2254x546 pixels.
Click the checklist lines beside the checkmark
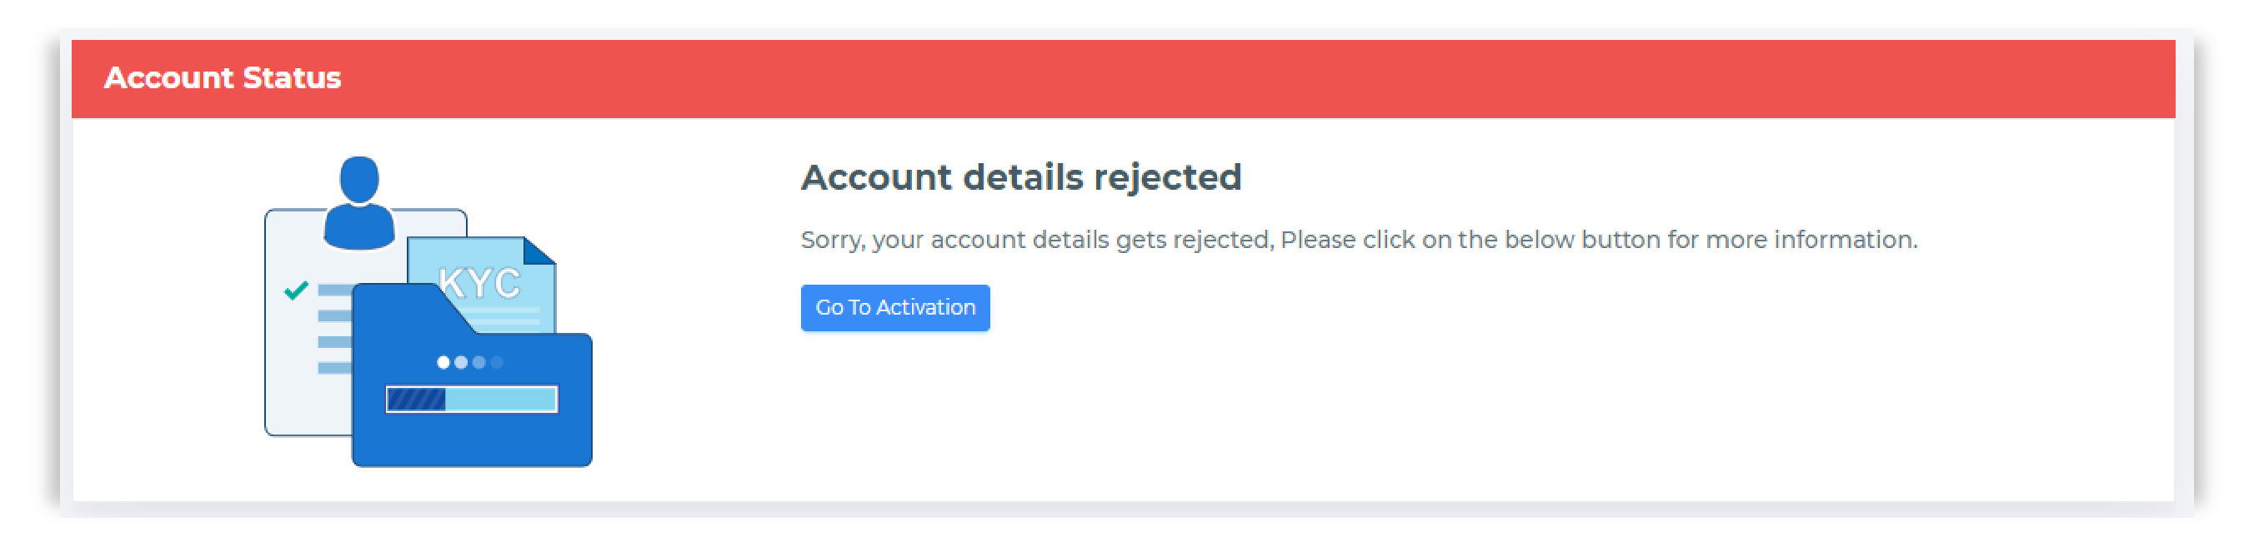(334, 329)
